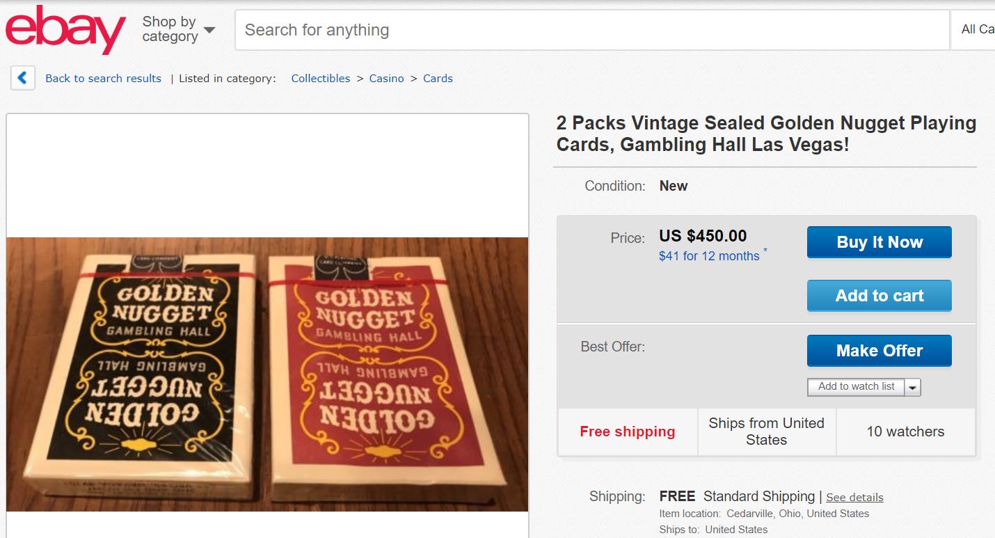The height and width of the screenshot is (538, 995).
Task: Open the $41 for 12 months link
Action: pyautogui.click(x=709, y=256)
